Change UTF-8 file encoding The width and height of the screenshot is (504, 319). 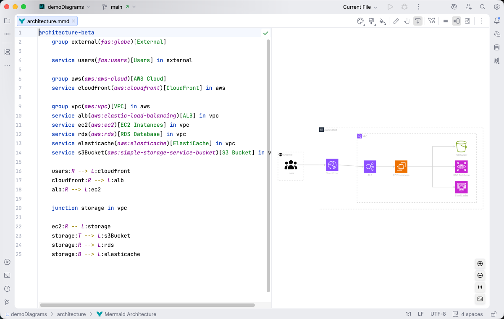pos(438,314)
